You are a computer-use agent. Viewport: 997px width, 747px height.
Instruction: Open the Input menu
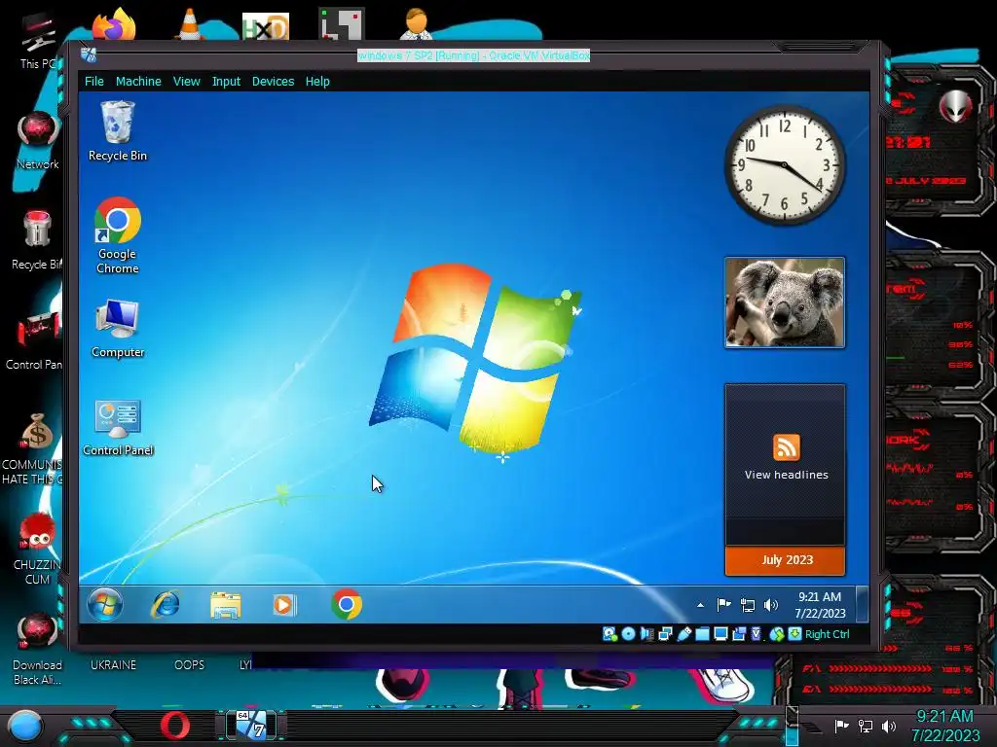click(x=226, y=82)
